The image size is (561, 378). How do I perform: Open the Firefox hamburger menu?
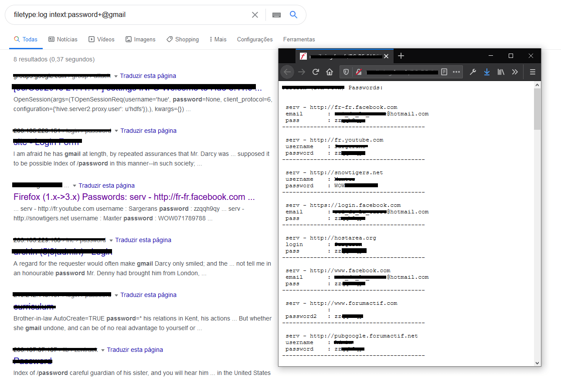point(532,72)
